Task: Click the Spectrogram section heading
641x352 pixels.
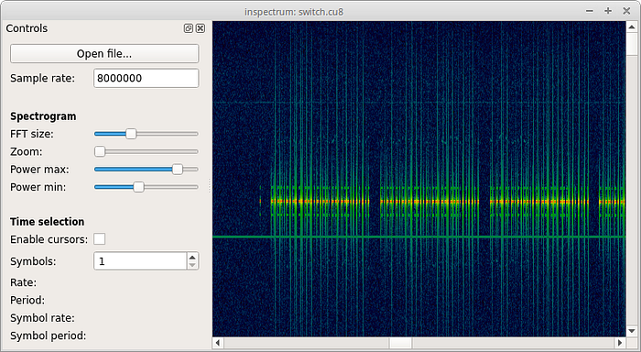Action: point(43,116)
